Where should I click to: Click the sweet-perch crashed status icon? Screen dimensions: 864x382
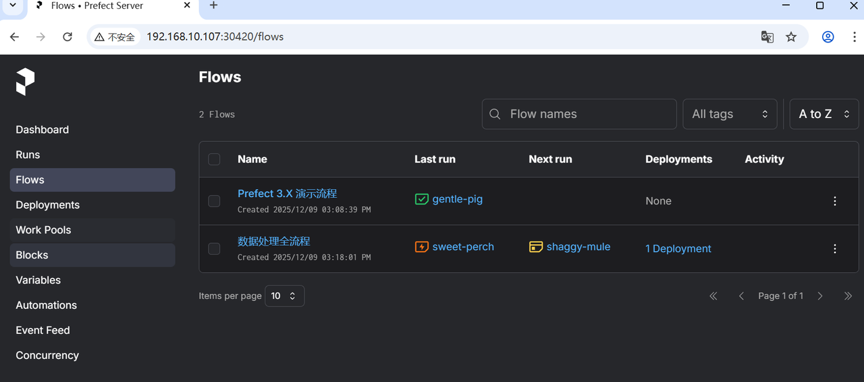(422, 247)
